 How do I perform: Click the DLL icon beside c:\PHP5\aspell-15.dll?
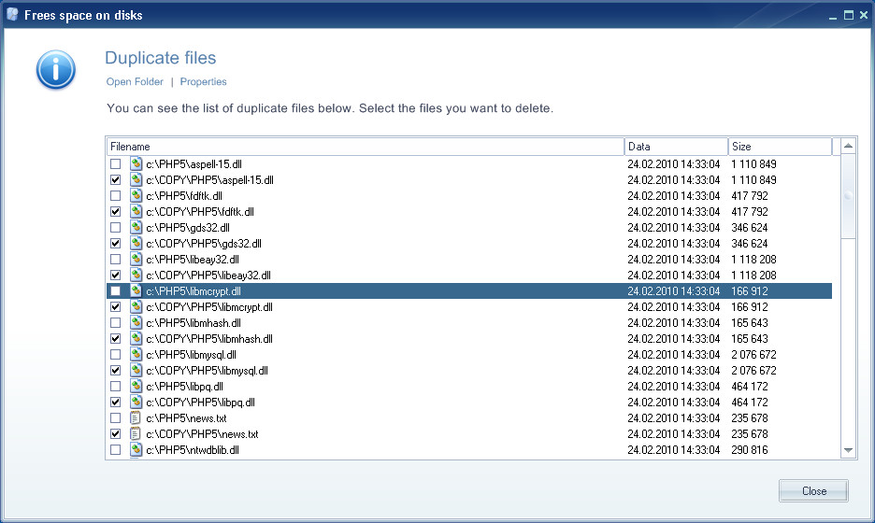pos(136,164)
